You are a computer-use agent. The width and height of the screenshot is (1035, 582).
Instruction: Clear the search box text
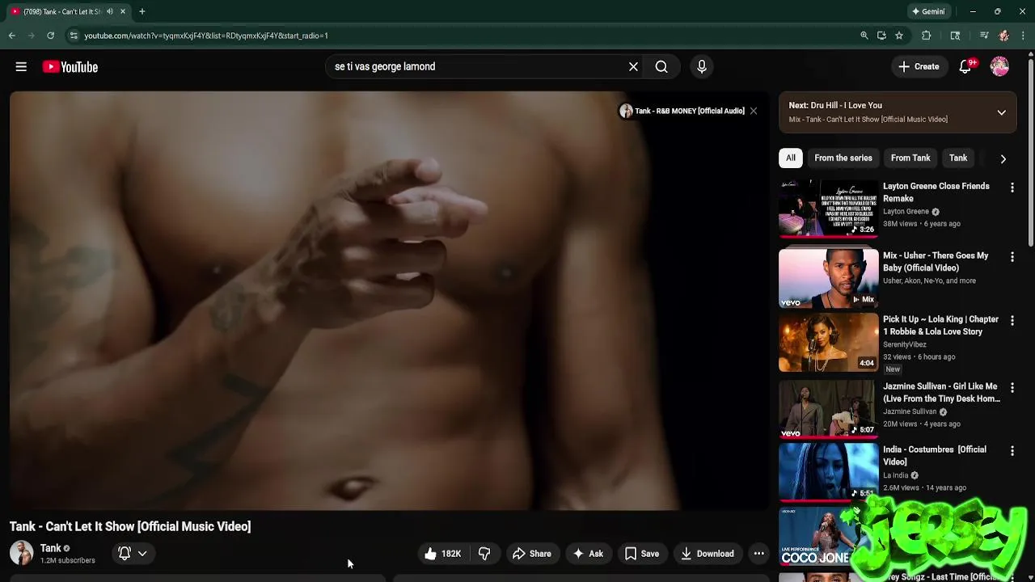tap(633, 67)
